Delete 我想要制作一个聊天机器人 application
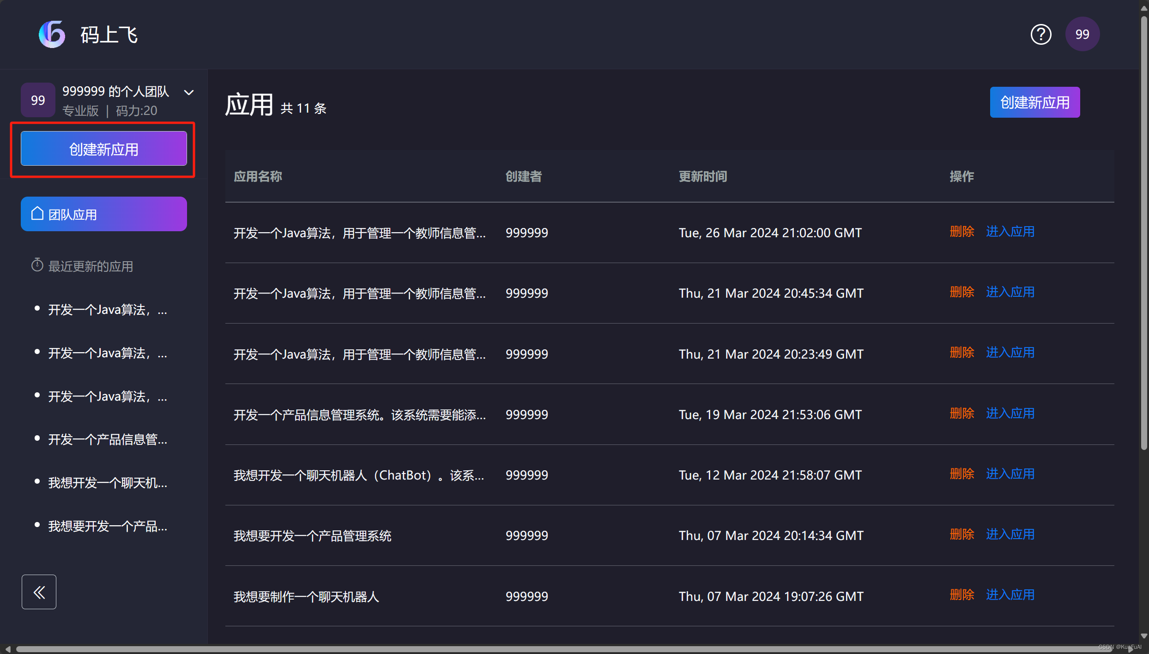 click(x=962, y=595)
